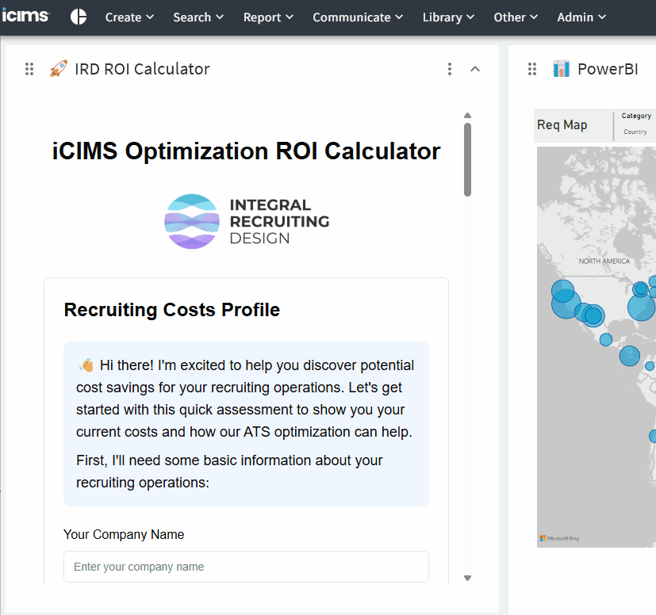Click the calculator vertical scrollbar thumb
Image resolution: width=656 pixels, height=615 pixels.
tap(468, 160)
